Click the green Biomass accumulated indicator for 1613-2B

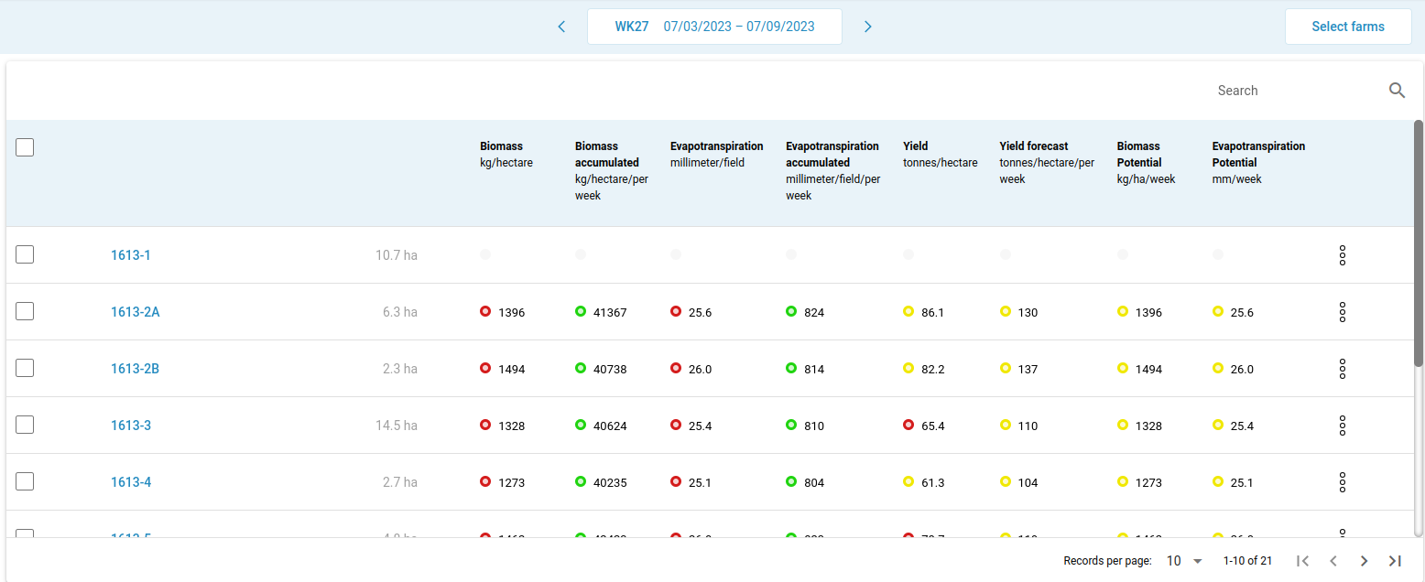[x=580, y=368]
